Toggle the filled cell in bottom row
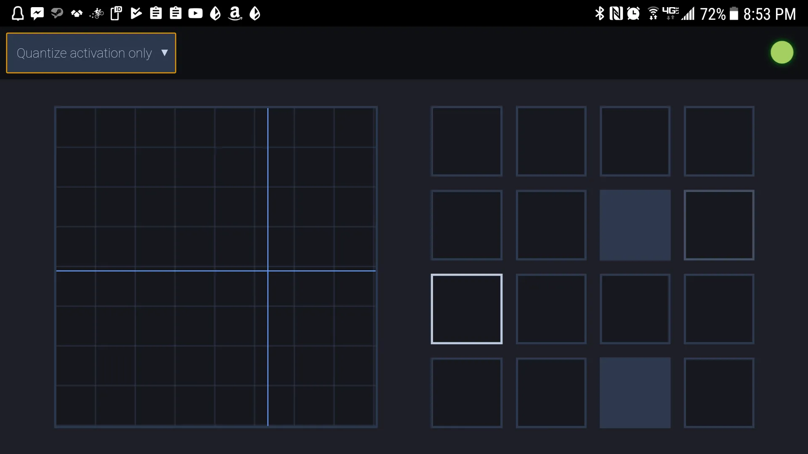Image resolution: width=808 pixels, height=454 pixels. click(635, 393)
